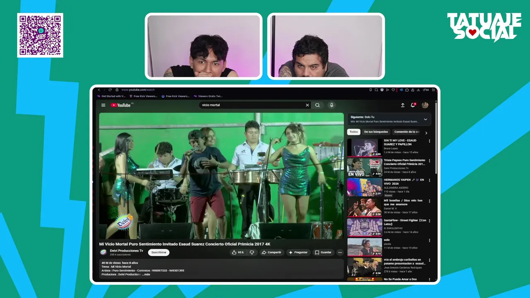530x298 pixels.
Task: Open options for HERMANOS YAIPEN video
Action: (x=429, y=180)
